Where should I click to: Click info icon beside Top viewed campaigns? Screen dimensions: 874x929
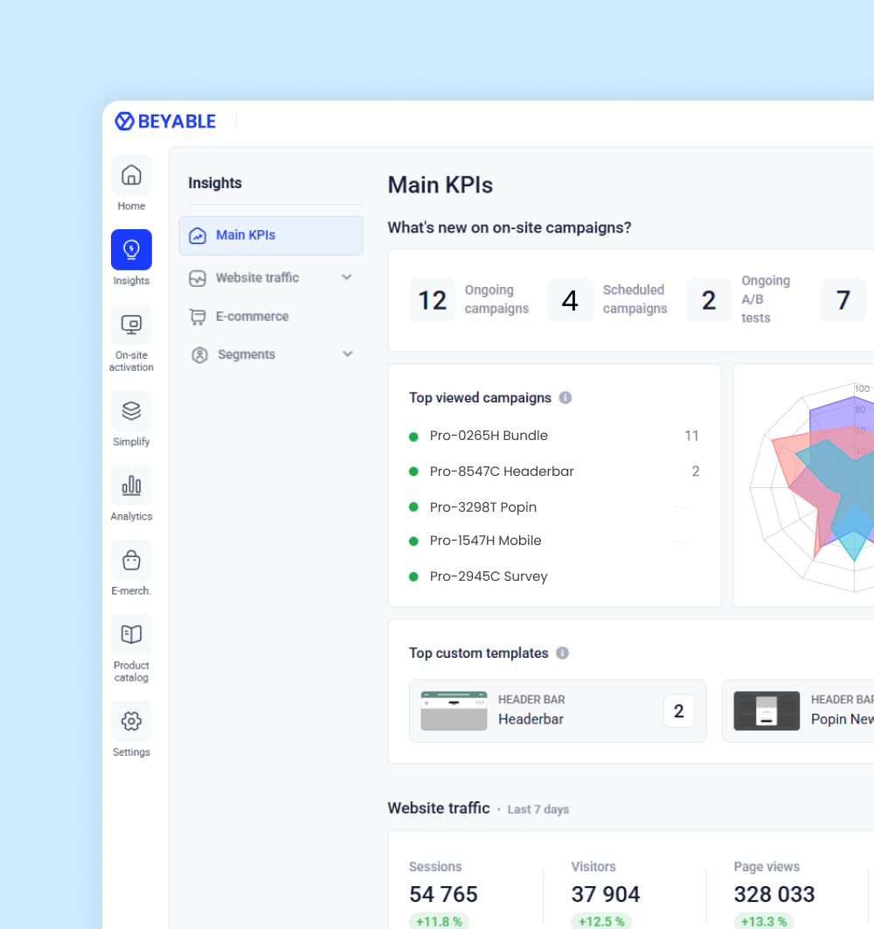pyautogui.click(x=565, y=397)
